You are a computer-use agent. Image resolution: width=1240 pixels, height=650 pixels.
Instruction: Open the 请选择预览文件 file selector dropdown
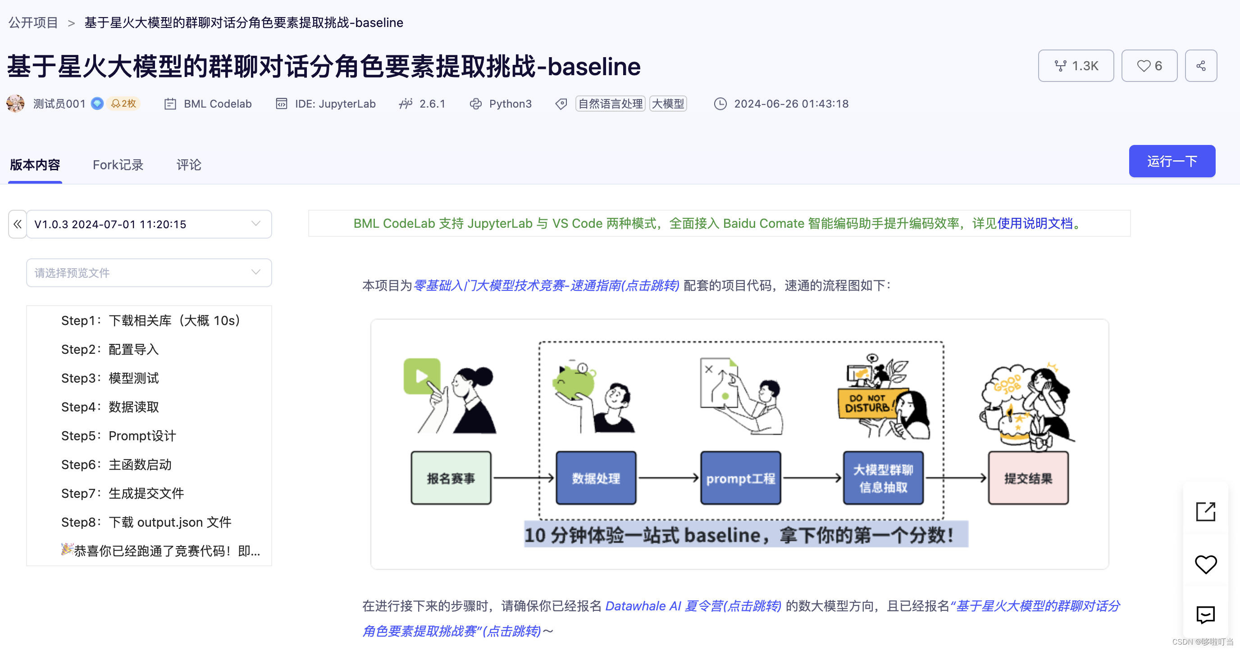pos(149,273)
